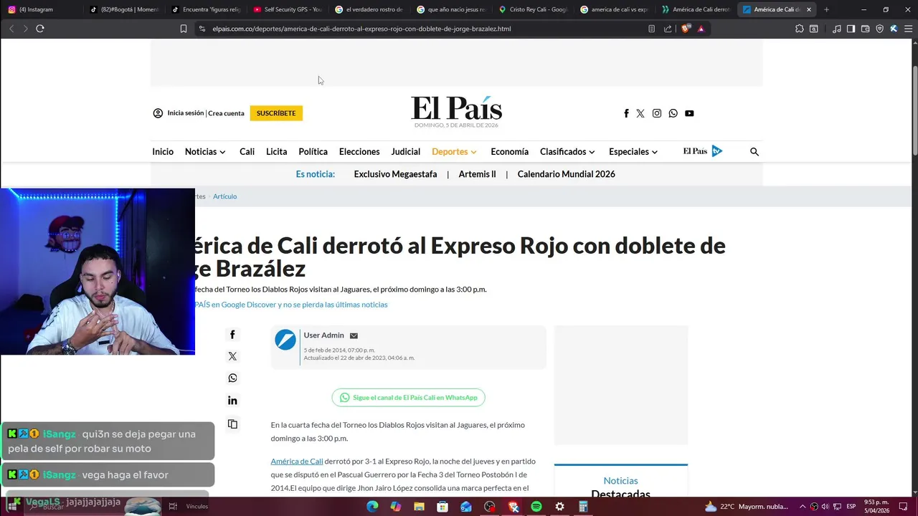Go to Política section
The width and height of the screenshot is (918, 516).
click(313, 152)
